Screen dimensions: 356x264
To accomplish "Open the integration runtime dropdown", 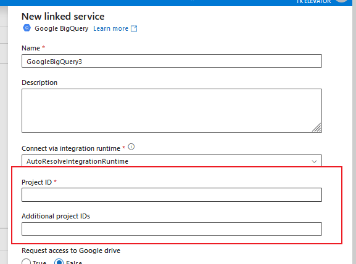I will 172,161.
